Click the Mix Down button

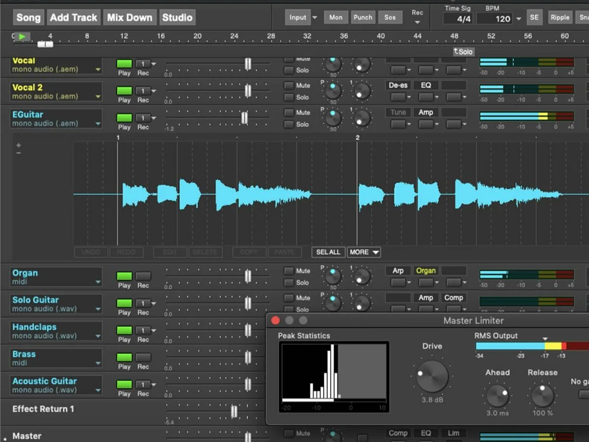[x=129, y=17]
